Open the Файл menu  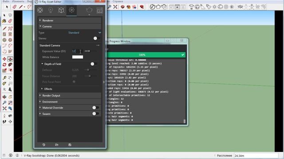[x=6, y=1]
